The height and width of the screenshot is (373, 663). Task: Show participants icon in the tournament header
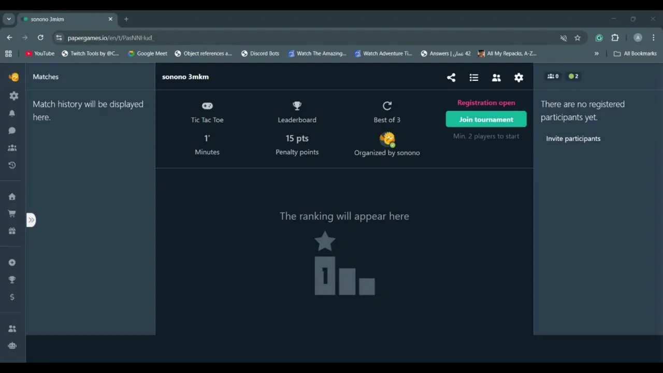496,78
